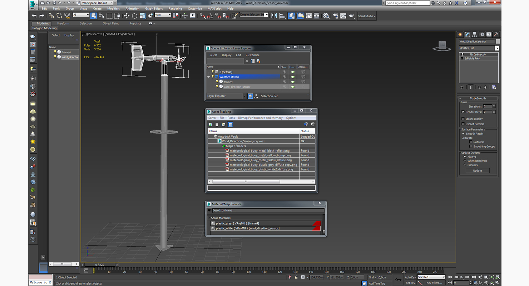The height and width of the screenshot is (286, 529).
Task: Enable Separate by Materials checkbox
Action: [471, 142]
